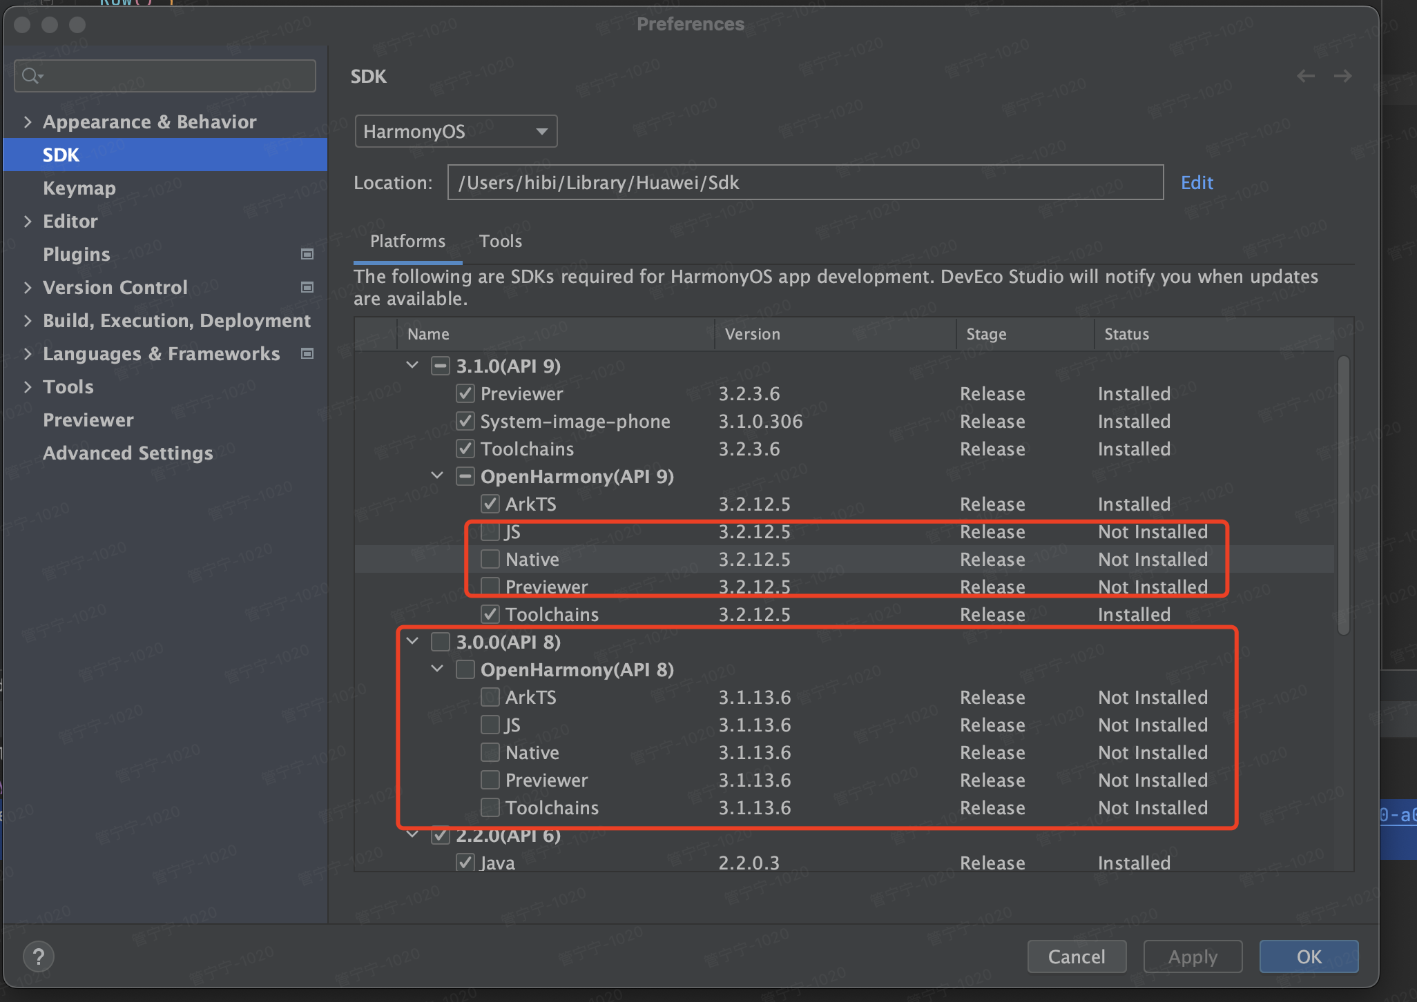Expand Appearance & Behavior chevron

[28, 122]
